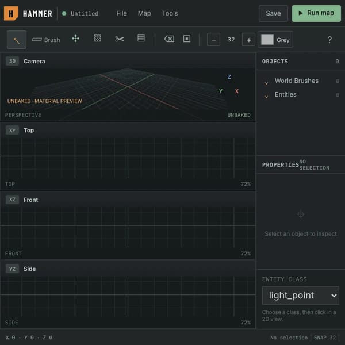Open help with the question mark
The image size is (345, 345).
point(329,40)
